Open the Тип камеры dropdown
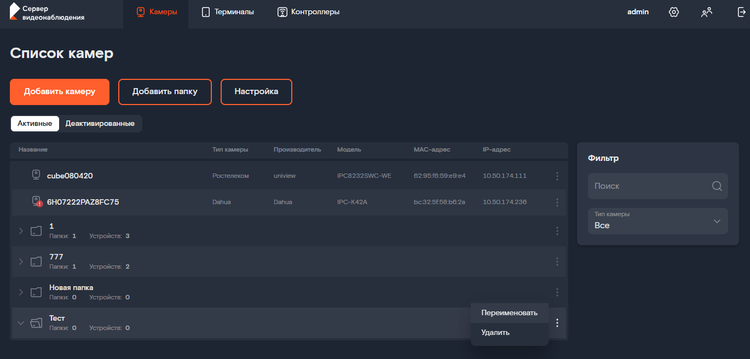 click(658, 221)
